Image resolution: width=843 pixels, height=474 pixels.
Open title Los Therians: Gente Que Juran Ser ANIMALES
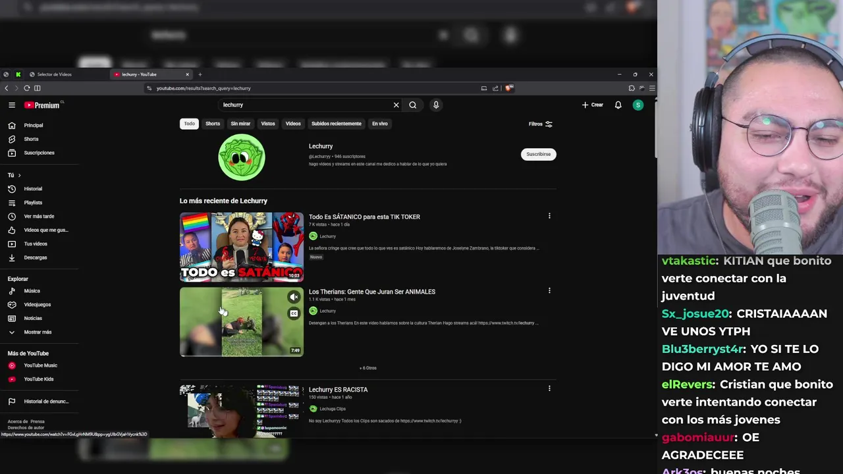[x=372, y=292]
